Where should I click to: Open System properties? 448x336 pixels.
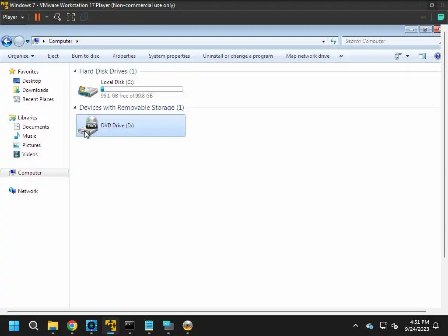(169, 56)
